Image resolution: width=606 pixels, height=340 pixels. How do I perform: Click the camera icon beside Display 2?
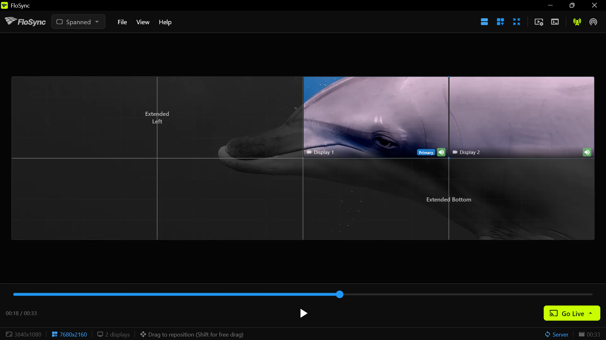(x=455, y=152)
